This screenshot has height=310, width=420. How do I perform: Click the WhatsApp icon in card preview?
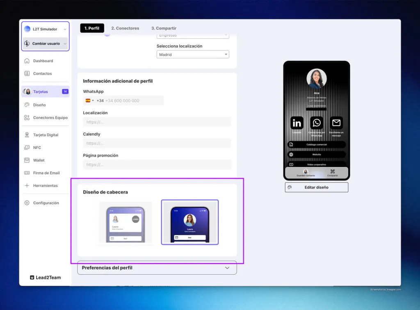316,123
